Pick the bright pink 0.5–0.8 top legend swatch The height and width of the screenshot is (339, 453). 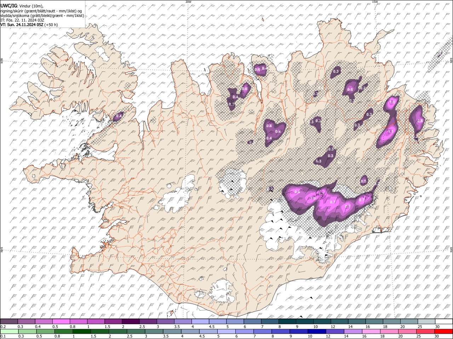coord(61,322)
